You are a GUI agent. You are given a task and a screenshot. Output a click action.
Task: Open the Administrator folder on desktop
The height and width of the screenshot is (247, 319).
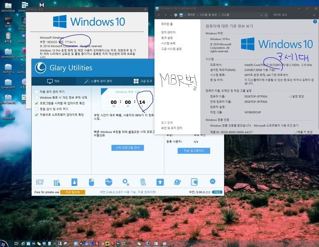tap(8, 7)
